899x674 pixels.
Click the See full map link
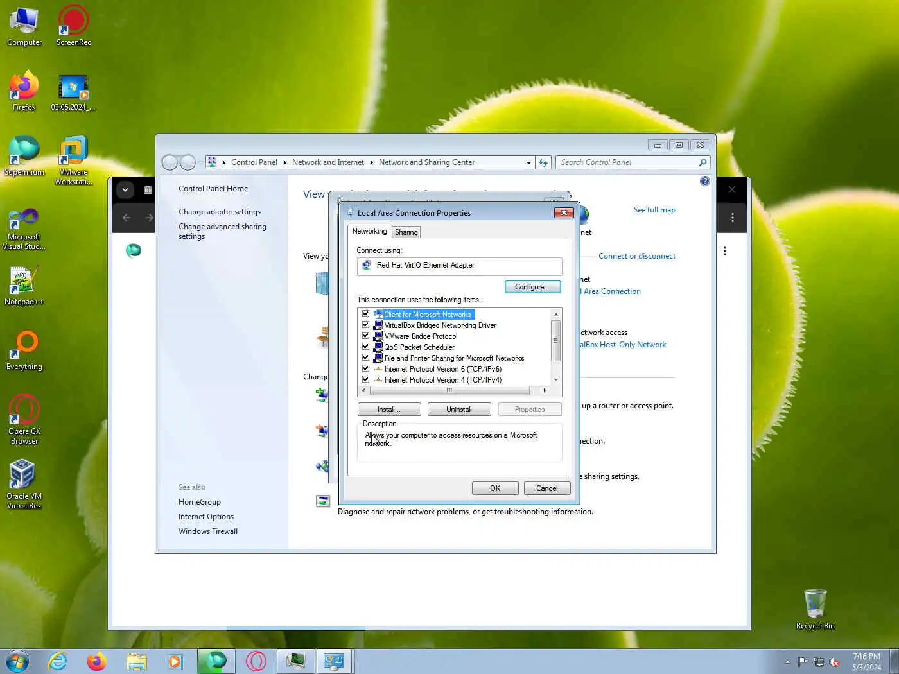[654, 210]
